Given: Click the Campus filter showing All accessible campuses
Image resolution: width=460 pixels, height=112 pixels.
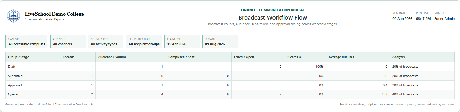Looking at the screenshot, I should [26, 42].
